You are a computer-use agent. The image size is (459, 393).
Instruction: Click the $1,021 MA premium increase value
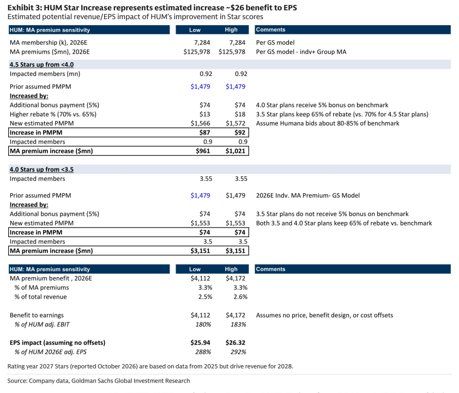pos(235,151)
